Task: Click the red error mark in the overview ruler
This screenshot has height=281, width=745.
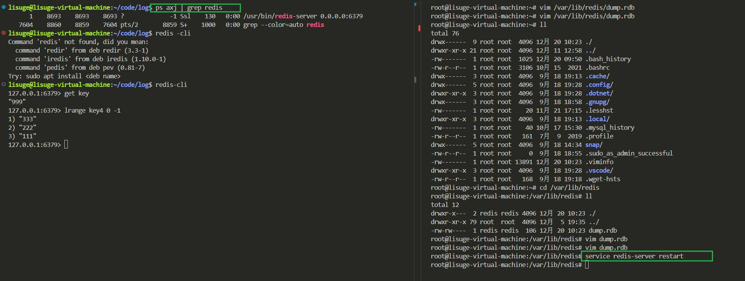Action: [x=419, y=28]
